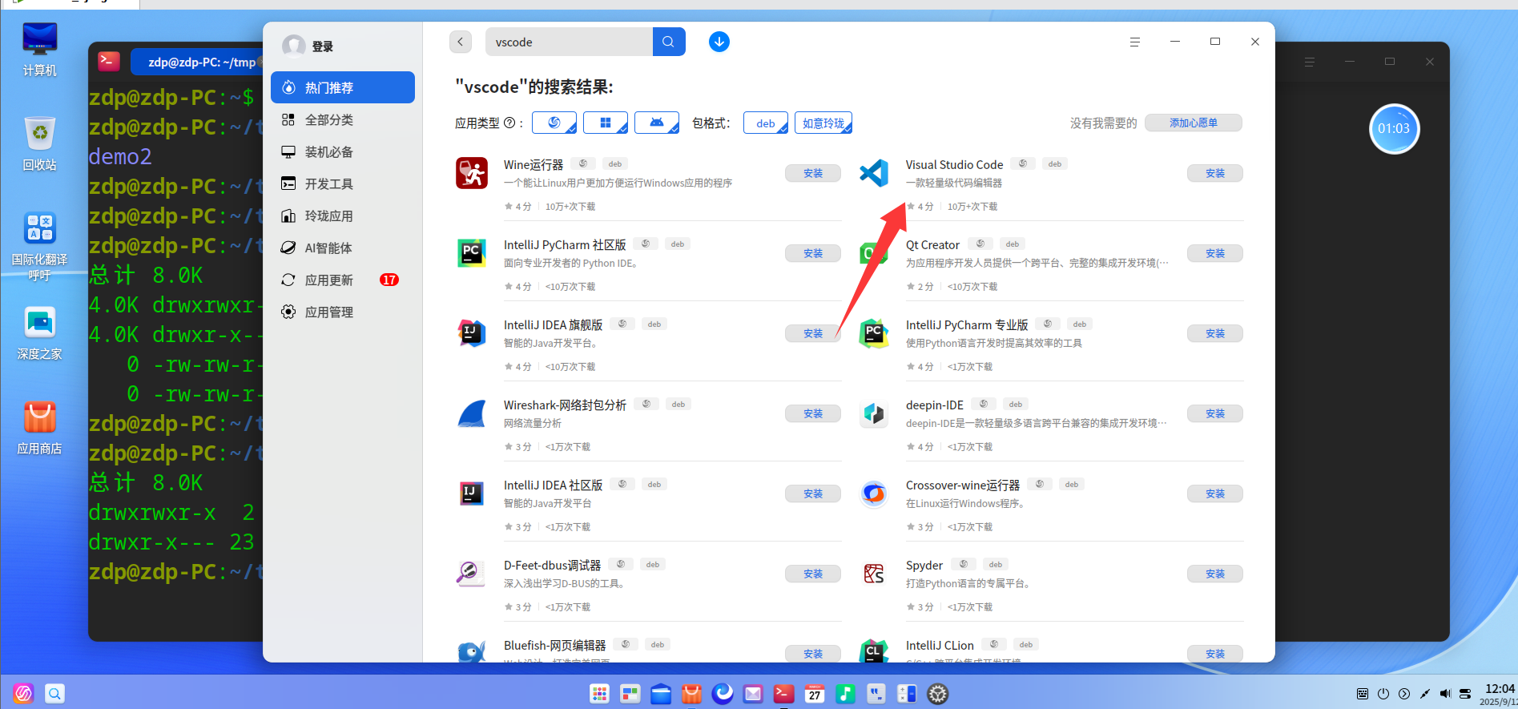Screen dimensions: 1518x709
Task: Open 装机必备 in the sidebar
Action: pos(343,151)
